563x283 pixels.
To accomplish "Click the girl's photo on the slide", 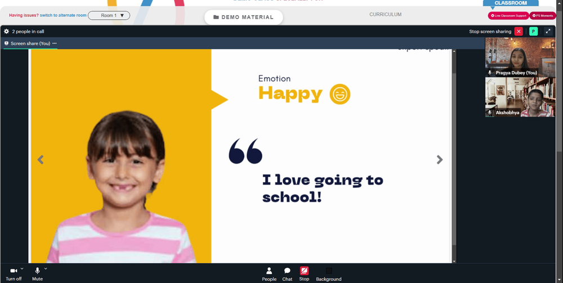I will [x=122, y=187].
